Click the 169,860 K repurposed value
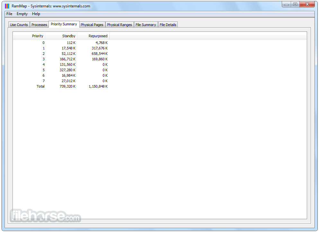The height and width of the screenshot is (232, 319). [100, 59]
